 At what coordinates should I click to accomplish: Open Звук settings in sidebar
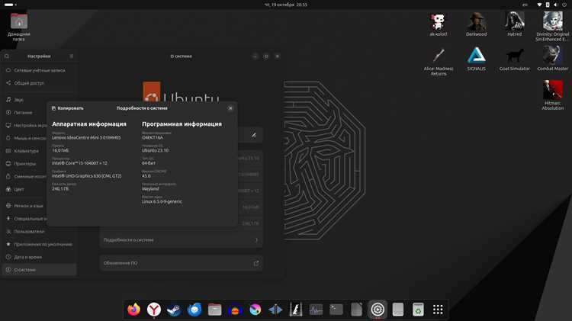pyautogui.click(x=39, y=100)
